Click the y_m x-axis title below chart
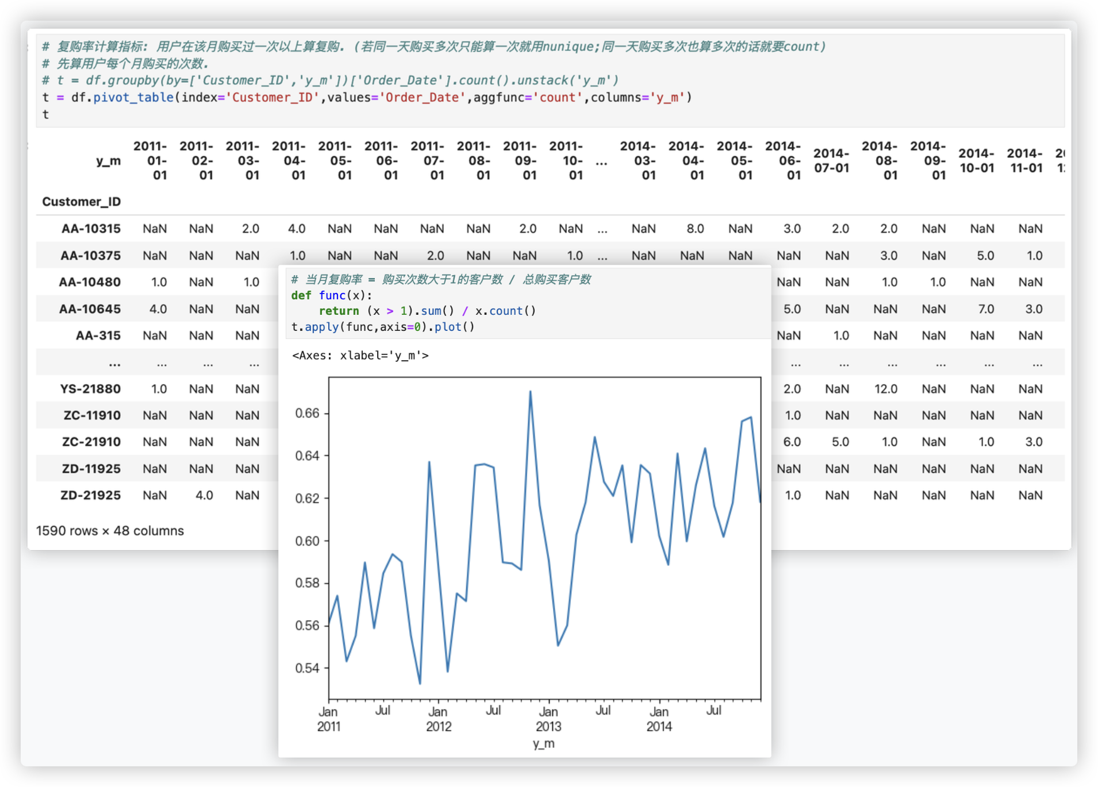The width and height of the screenshot is (1098, 787). click(x=543, y=744)
